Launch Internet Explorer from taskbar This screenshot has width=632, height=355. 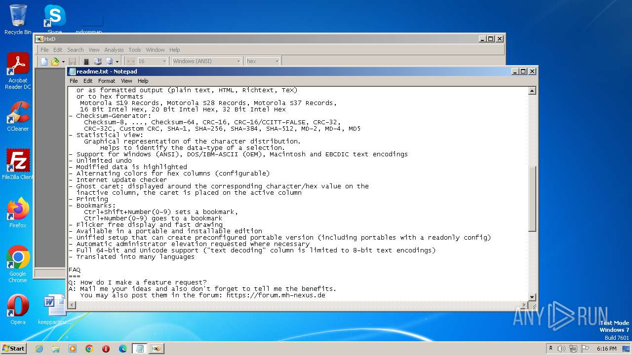[x=39, y=349]
